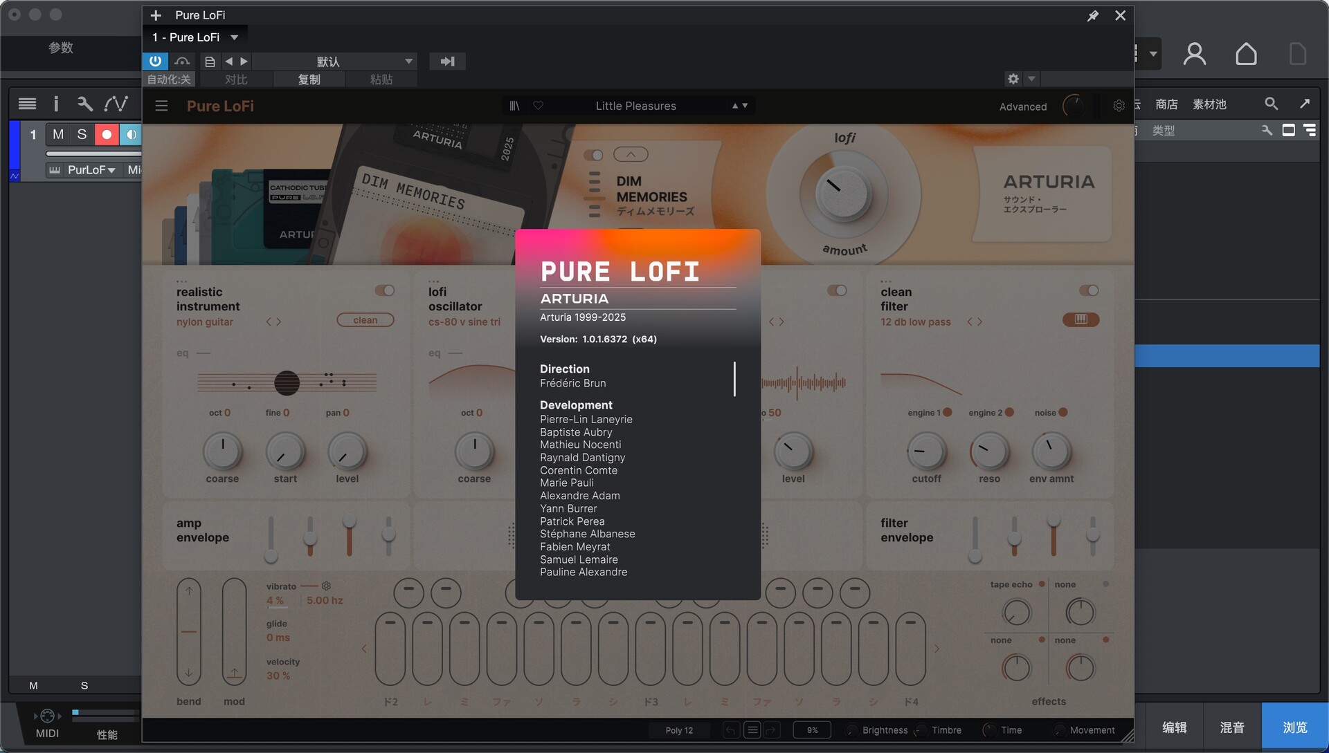This screenshot has height=753, width=1329.
Task: Open the Pure LoFi hamburger menu
Action: click(x=161, y=106)
